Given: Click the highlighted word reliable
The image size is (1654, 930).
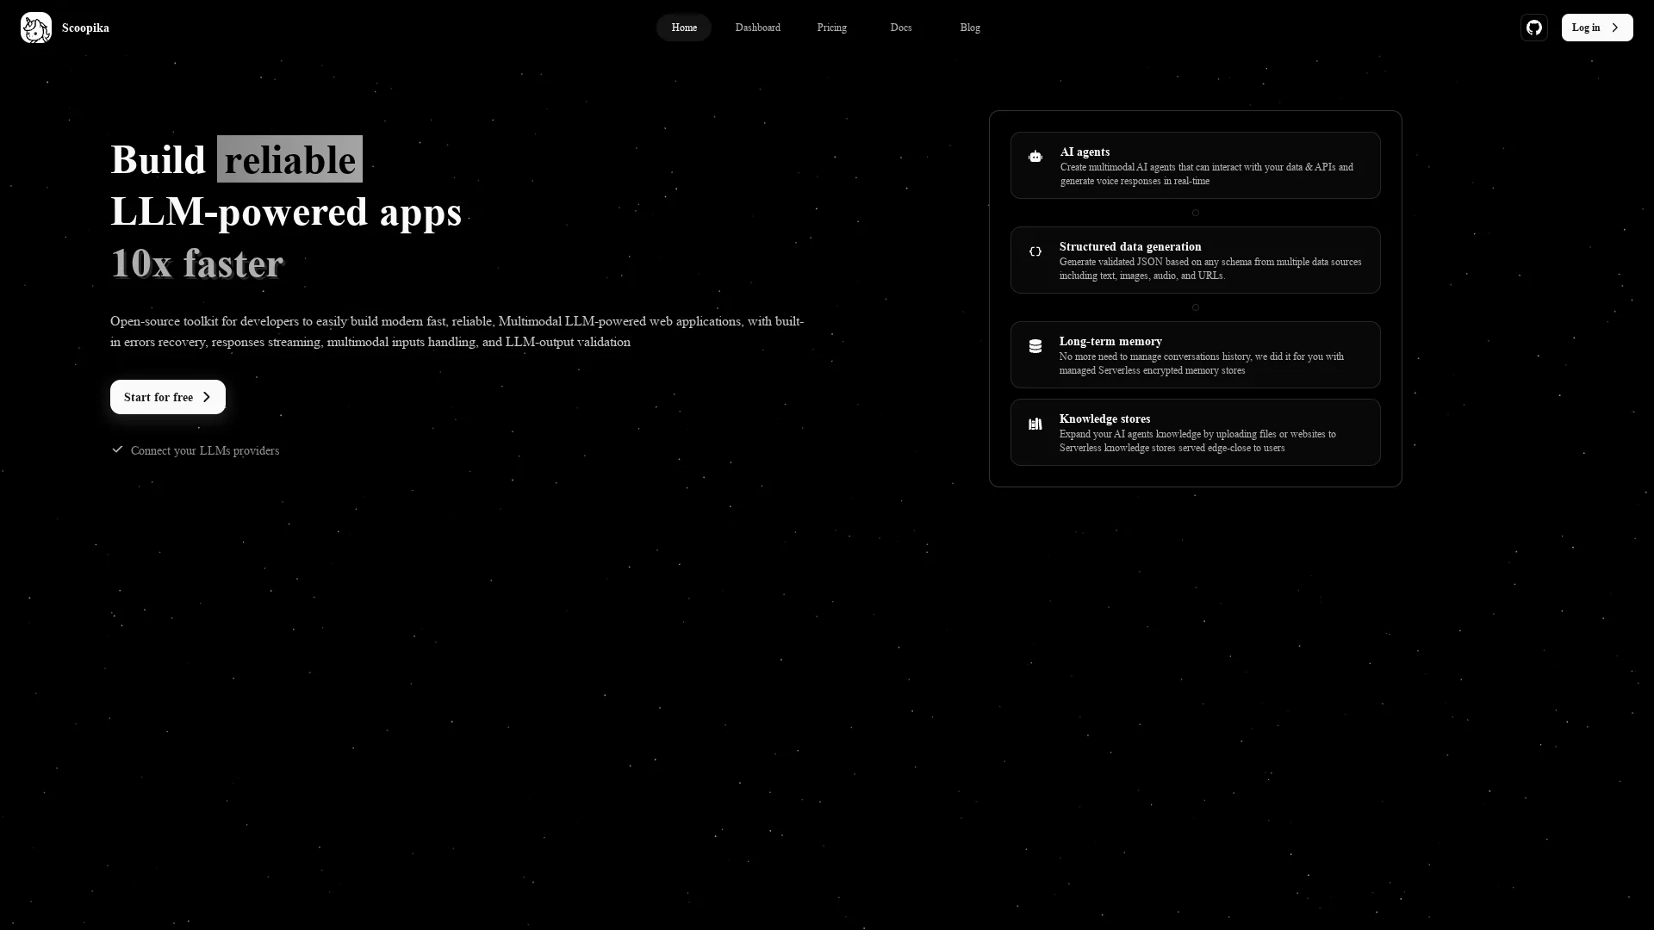Looking at the screenshot, I should coord(289,159).
